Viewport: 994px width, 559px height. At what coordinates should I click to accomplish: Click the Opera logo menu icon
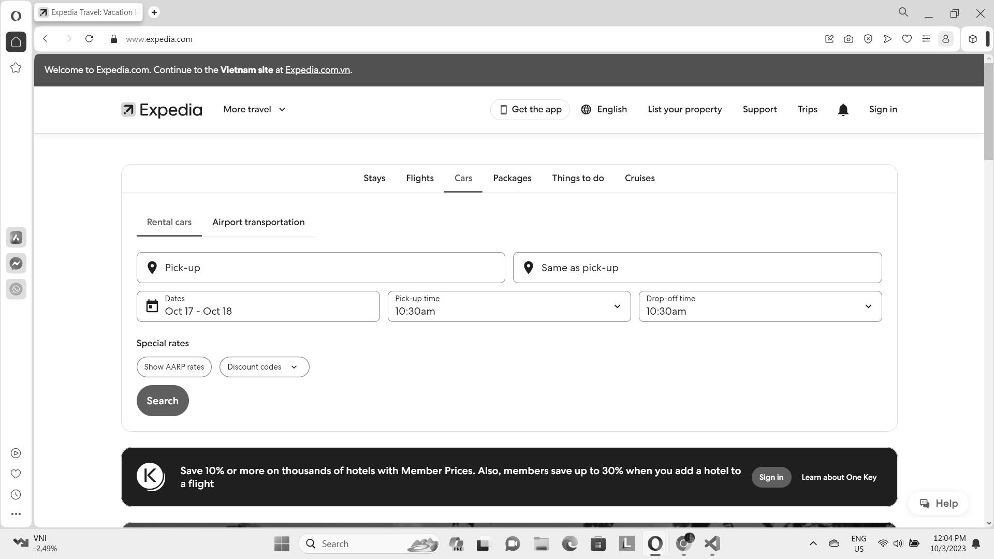pyautogui.click(x=16, y=16)
